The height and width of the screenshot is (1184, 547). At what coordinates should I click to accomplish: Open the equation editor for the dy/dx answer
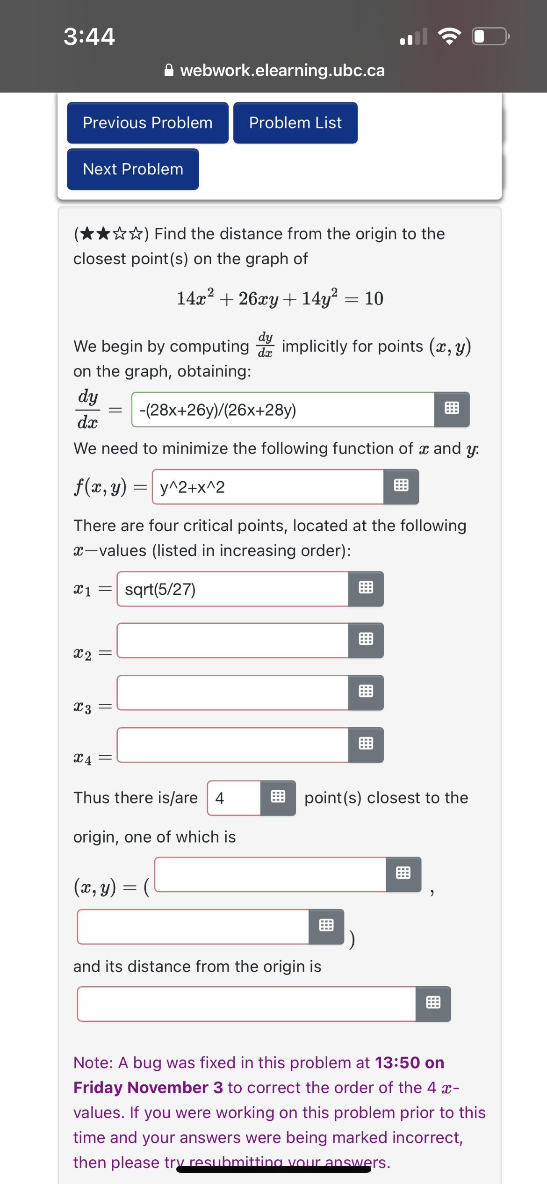[x=453, y=408]
